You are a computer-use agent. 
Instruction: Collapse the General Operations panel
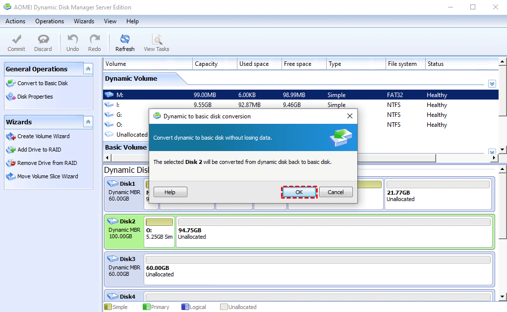[x=88, y=69]
